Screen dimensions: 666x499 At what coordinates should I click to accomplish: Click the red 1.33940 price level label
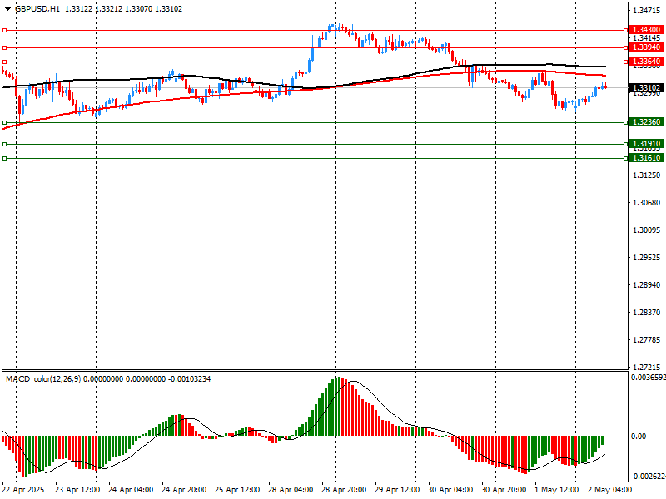[x=646, y=47]
